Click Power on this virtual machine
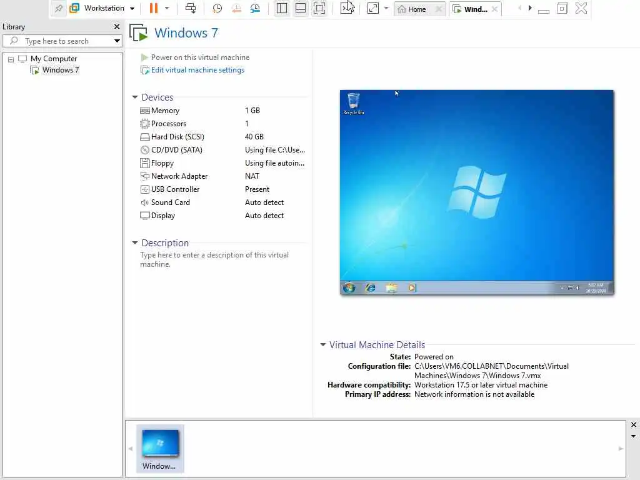 coord(200,57)
